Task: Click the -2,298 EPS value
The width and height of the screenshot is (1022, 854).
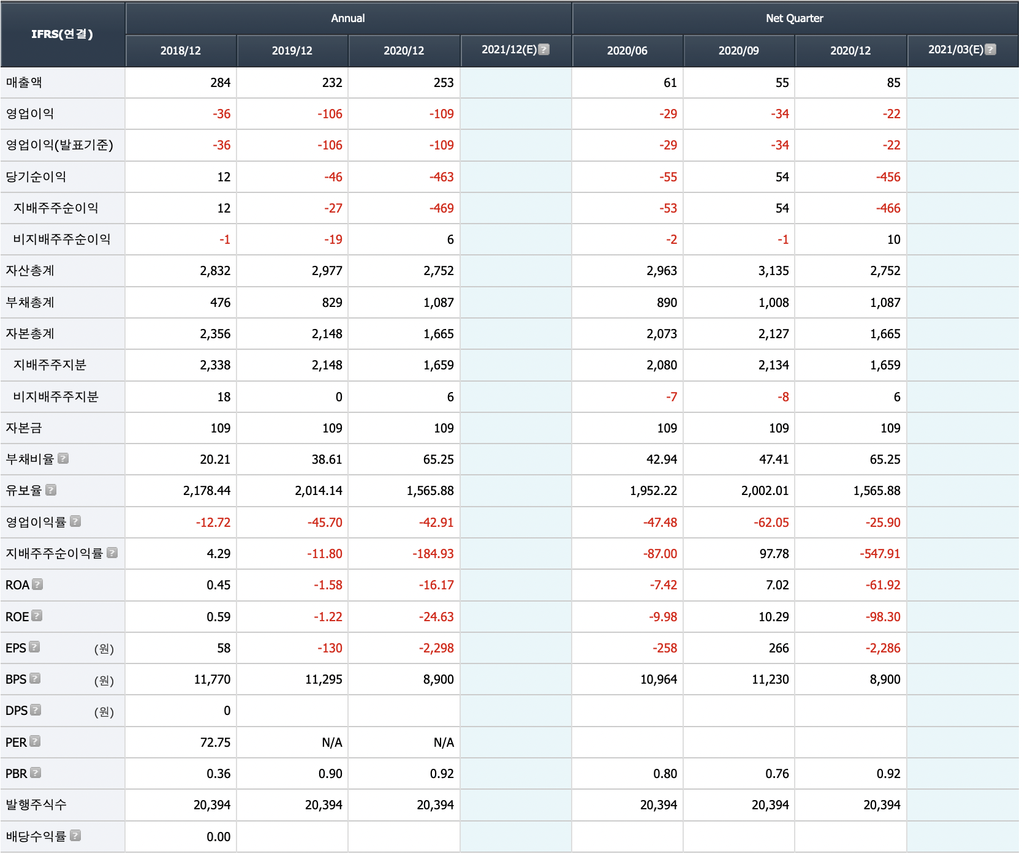Action: point(436,648)
